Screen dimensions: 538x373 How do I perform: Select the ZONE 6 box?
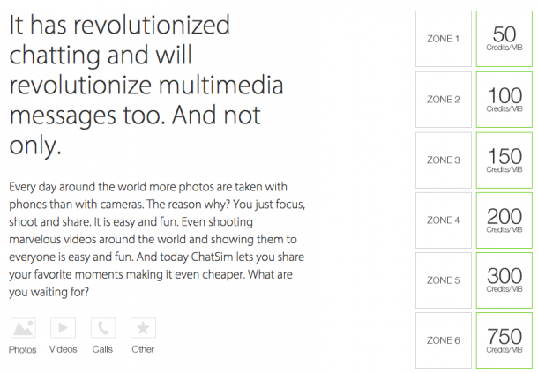click(x=444, y=341)
